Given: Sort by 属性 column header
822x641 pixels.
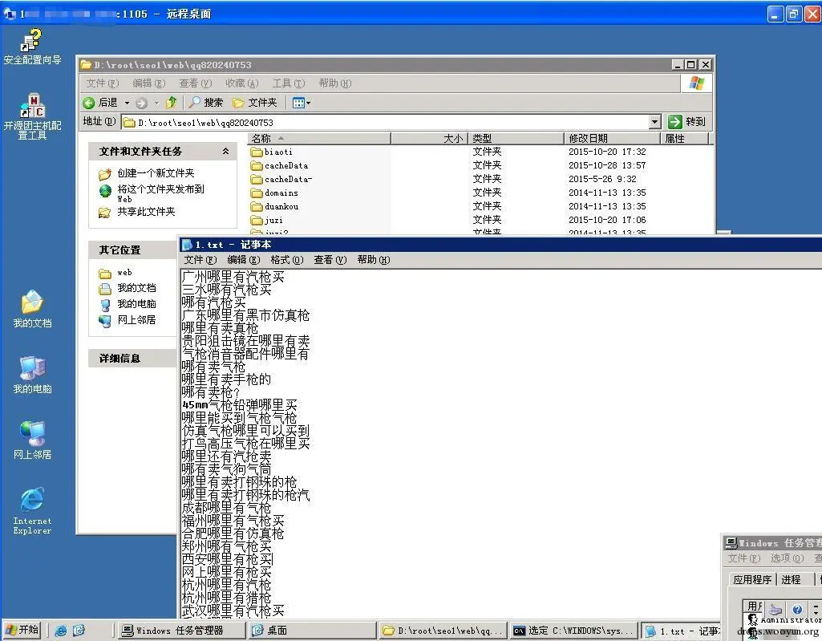Looking at the screenshot, I should [x=684, y=139].
